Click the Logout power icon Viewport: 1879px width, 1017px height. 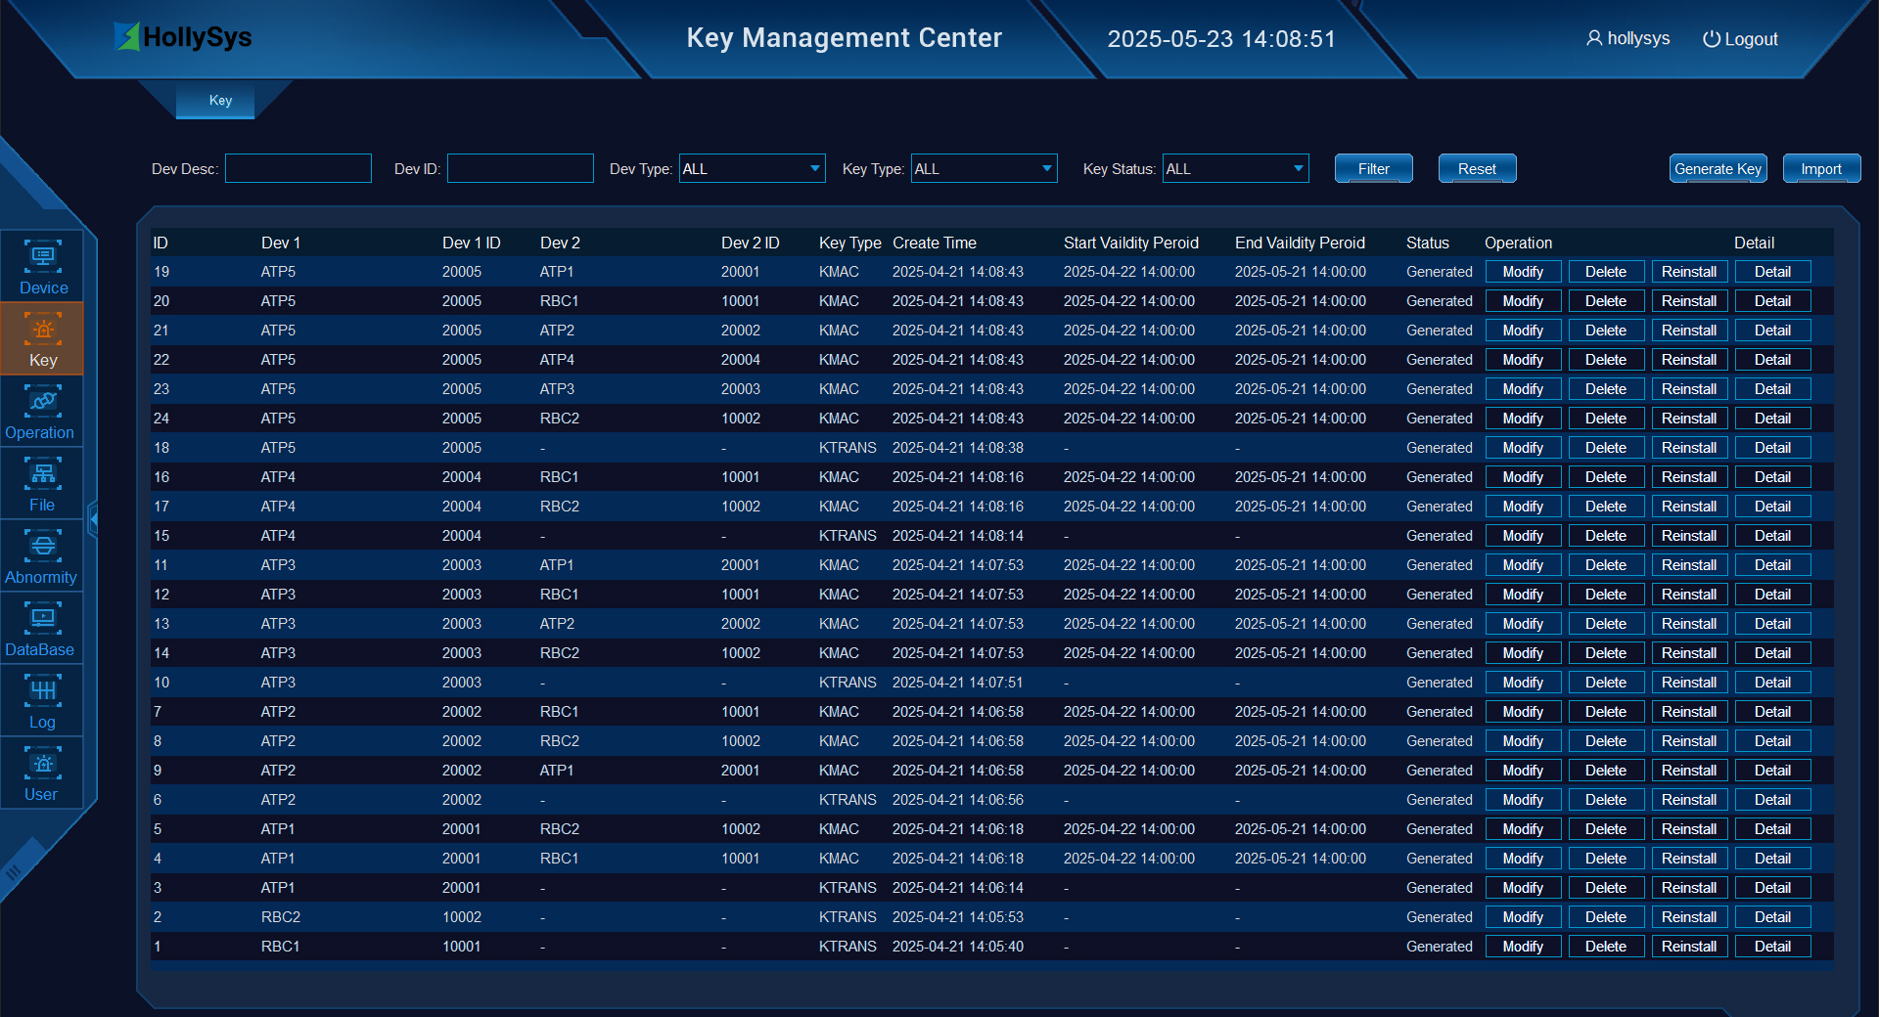point(1711,39)
